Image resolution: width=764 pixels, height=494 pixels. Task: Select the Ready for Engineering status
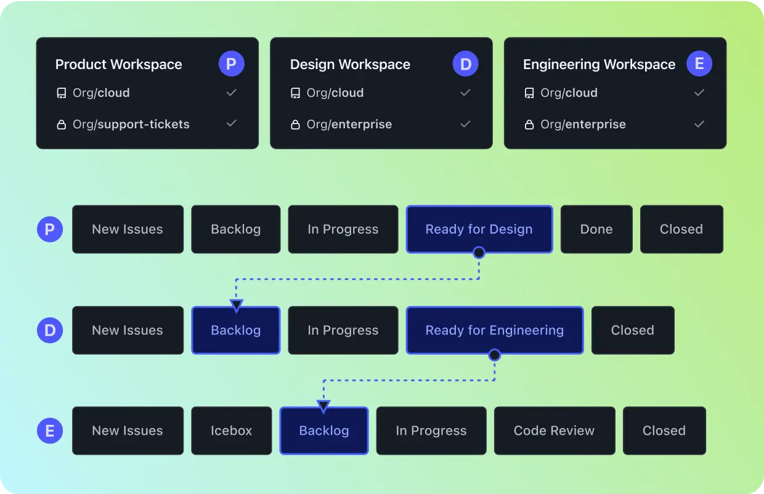tap(494, 330)
